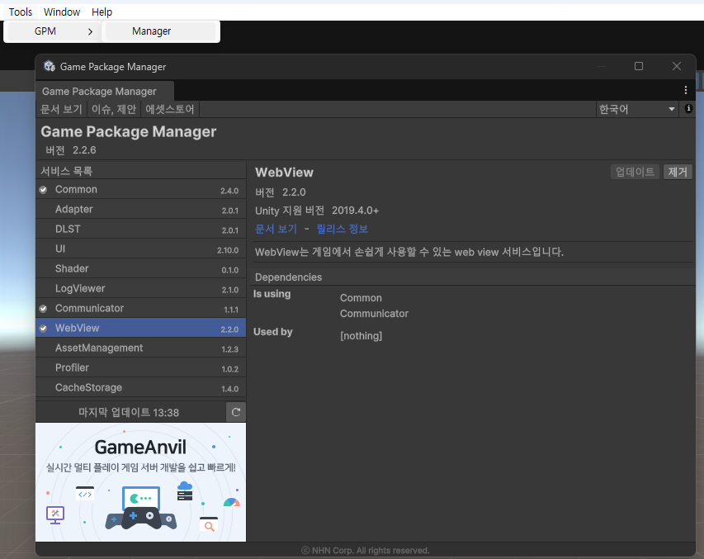704x559 pixels.
Task: Select CacheStorage in the service list
Action: point(140,387)
